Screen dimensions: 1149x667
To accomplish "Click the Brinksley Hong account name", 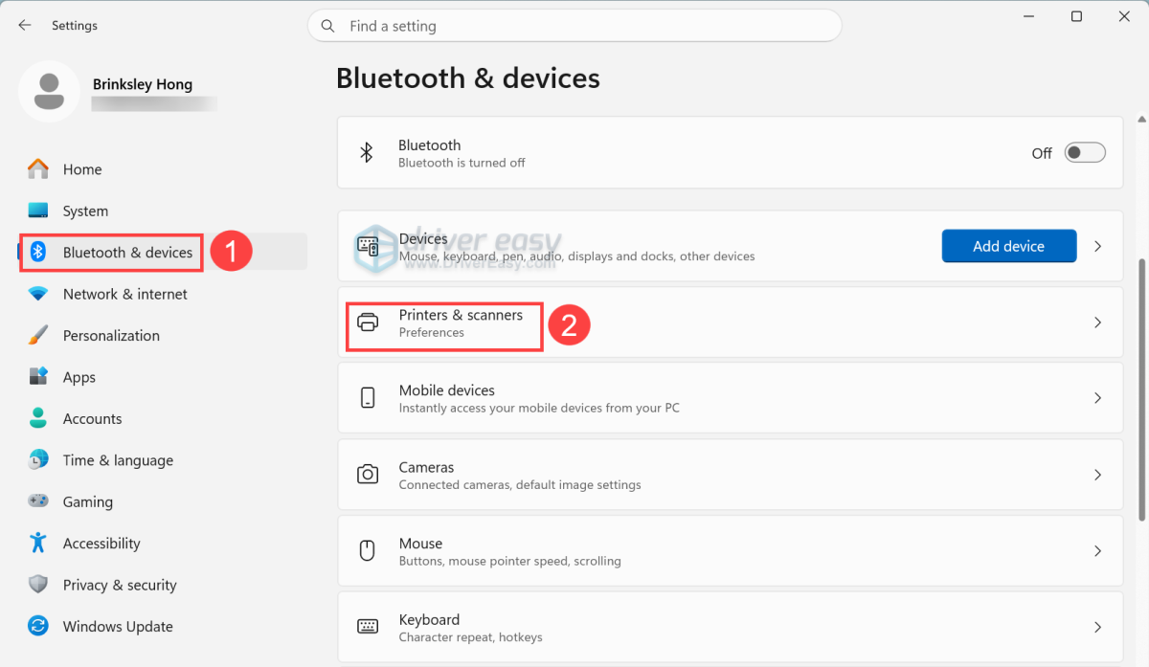I will click(x=143, y=84).
